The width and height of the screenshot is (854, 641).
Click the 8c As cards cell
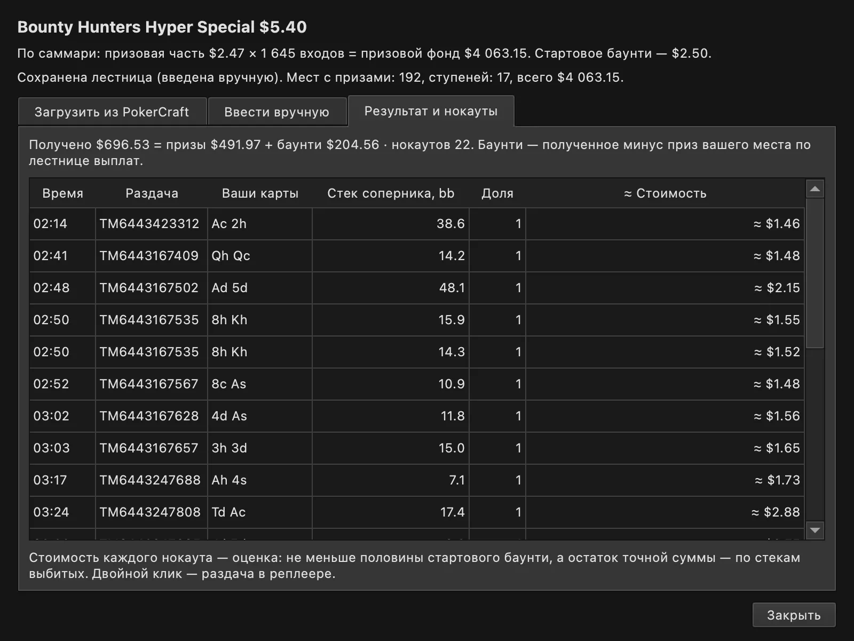pos(260,384)
